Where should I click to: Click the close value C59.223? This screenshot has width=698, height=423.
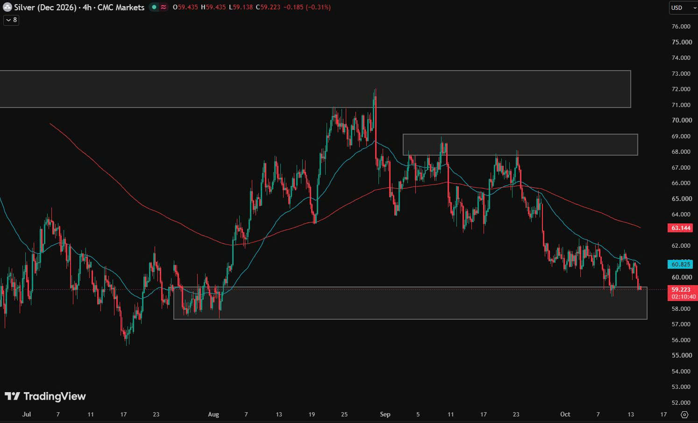pyautogui.click(x=268, y=7)
